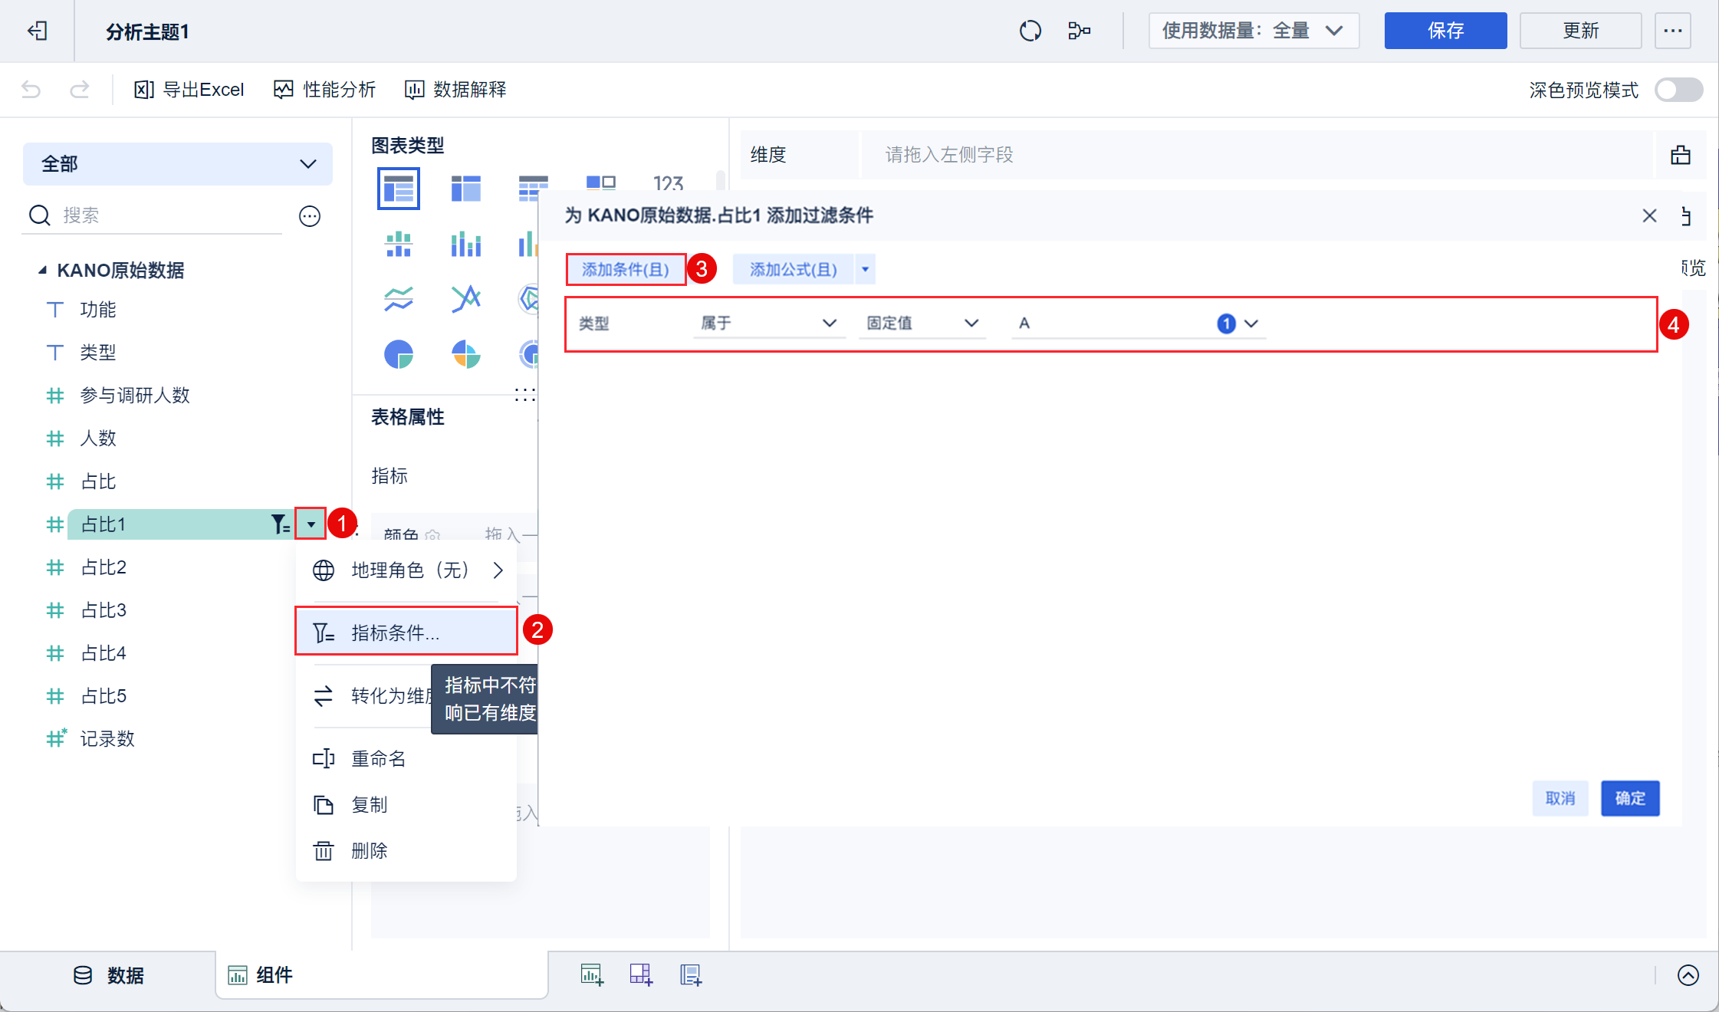Click the 确定 confirm button
Screen dimensions: 1719x1012
pyautogui.click(x=1629, y=798)
